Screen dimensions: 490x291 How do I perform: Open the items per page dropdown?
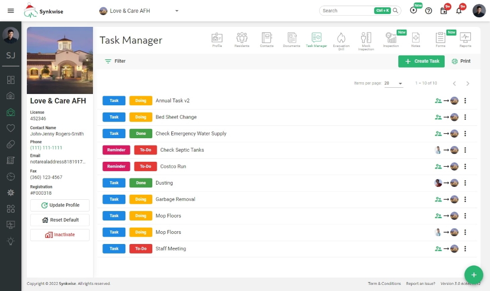(393, 83)
